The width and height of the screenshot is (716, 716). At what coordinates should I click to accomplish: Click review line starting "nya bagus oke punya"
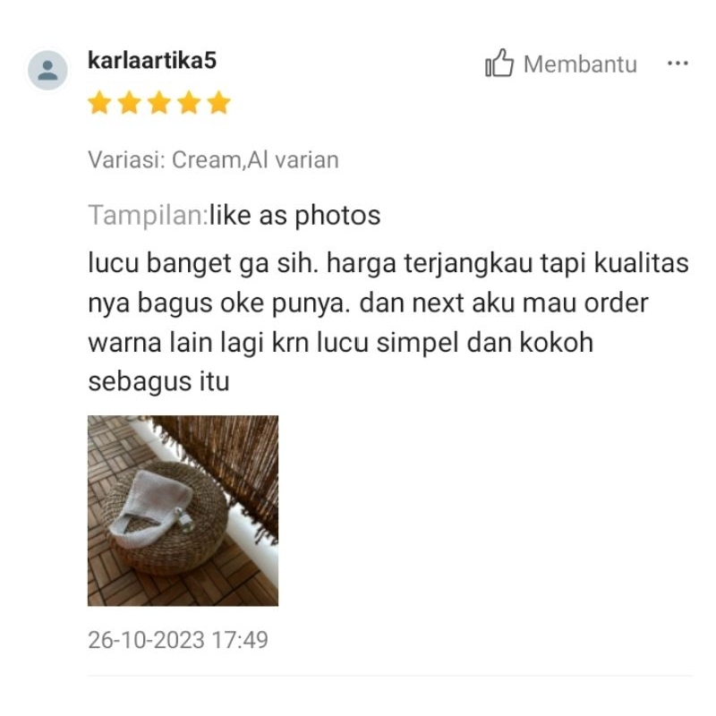pos(368,303)
